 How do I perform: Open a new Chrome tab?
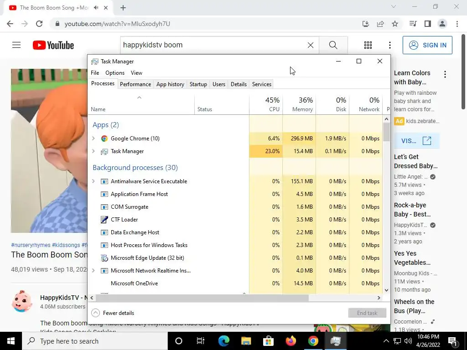(x=123, y=8)
